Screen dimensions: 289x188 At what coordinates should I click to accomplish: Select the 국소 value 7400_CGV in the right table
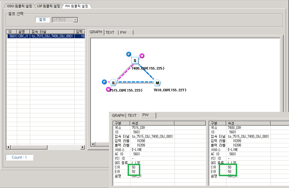pos(234,128)
